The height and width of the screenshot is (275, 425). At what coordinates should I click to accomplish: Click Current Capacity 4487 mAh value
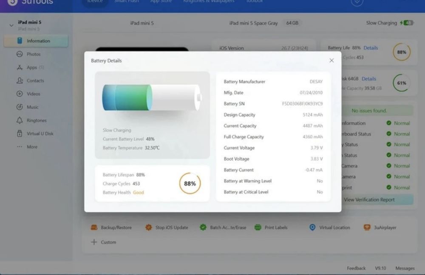(312, 126)
